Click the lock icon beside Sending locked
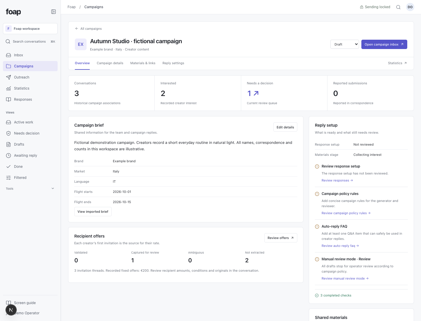The height and width of the screenshot is (321, 421). (362, 7)
